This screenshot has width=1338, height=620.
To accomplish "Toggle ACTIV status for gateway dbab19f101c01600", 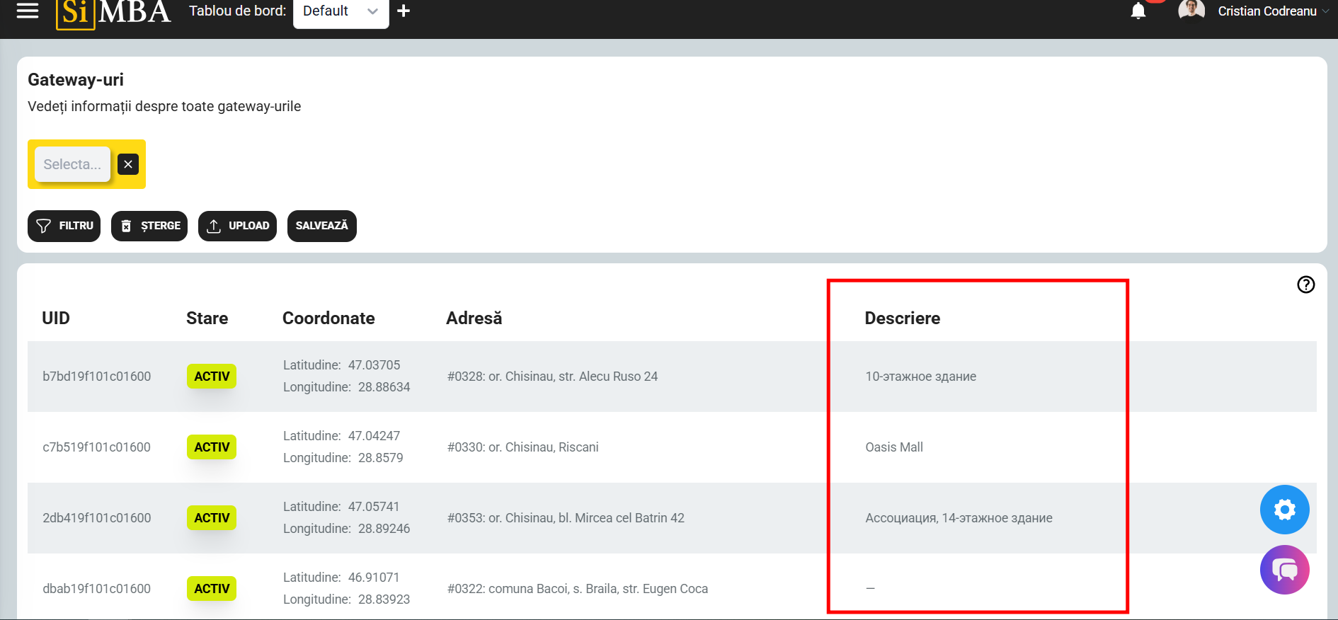I will coord(212,589).
